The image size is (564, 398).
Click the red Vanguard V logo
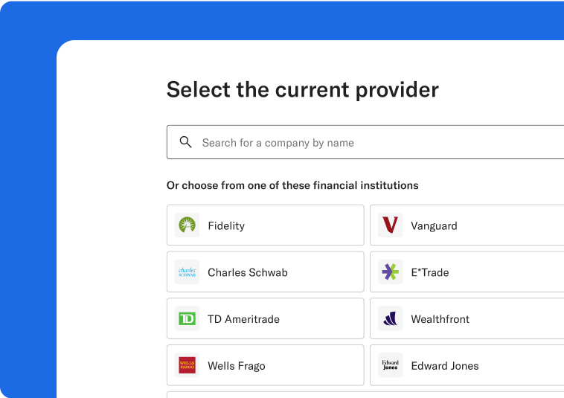coord(390,225)
